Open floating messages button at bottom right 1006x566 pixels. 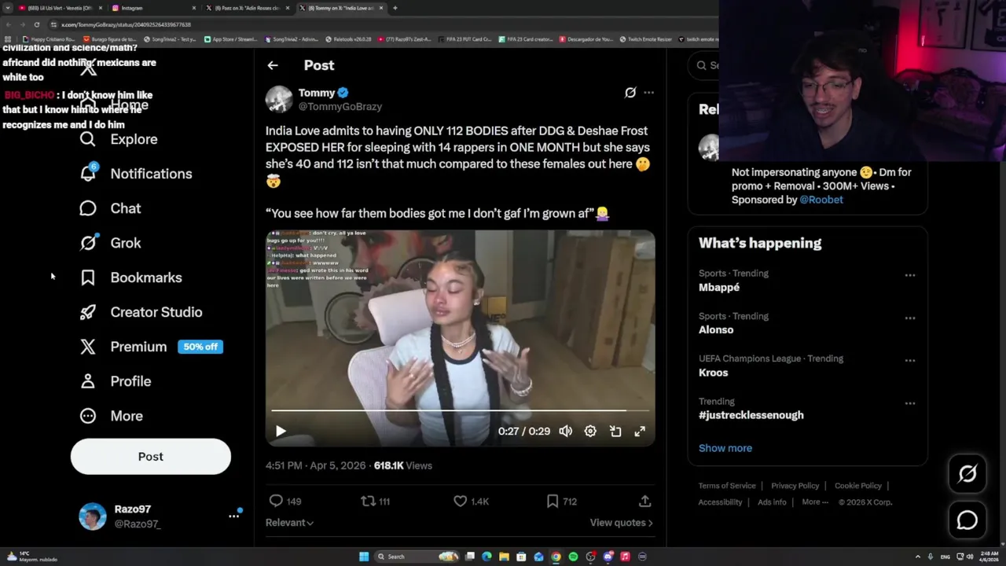tap(967, 520)
